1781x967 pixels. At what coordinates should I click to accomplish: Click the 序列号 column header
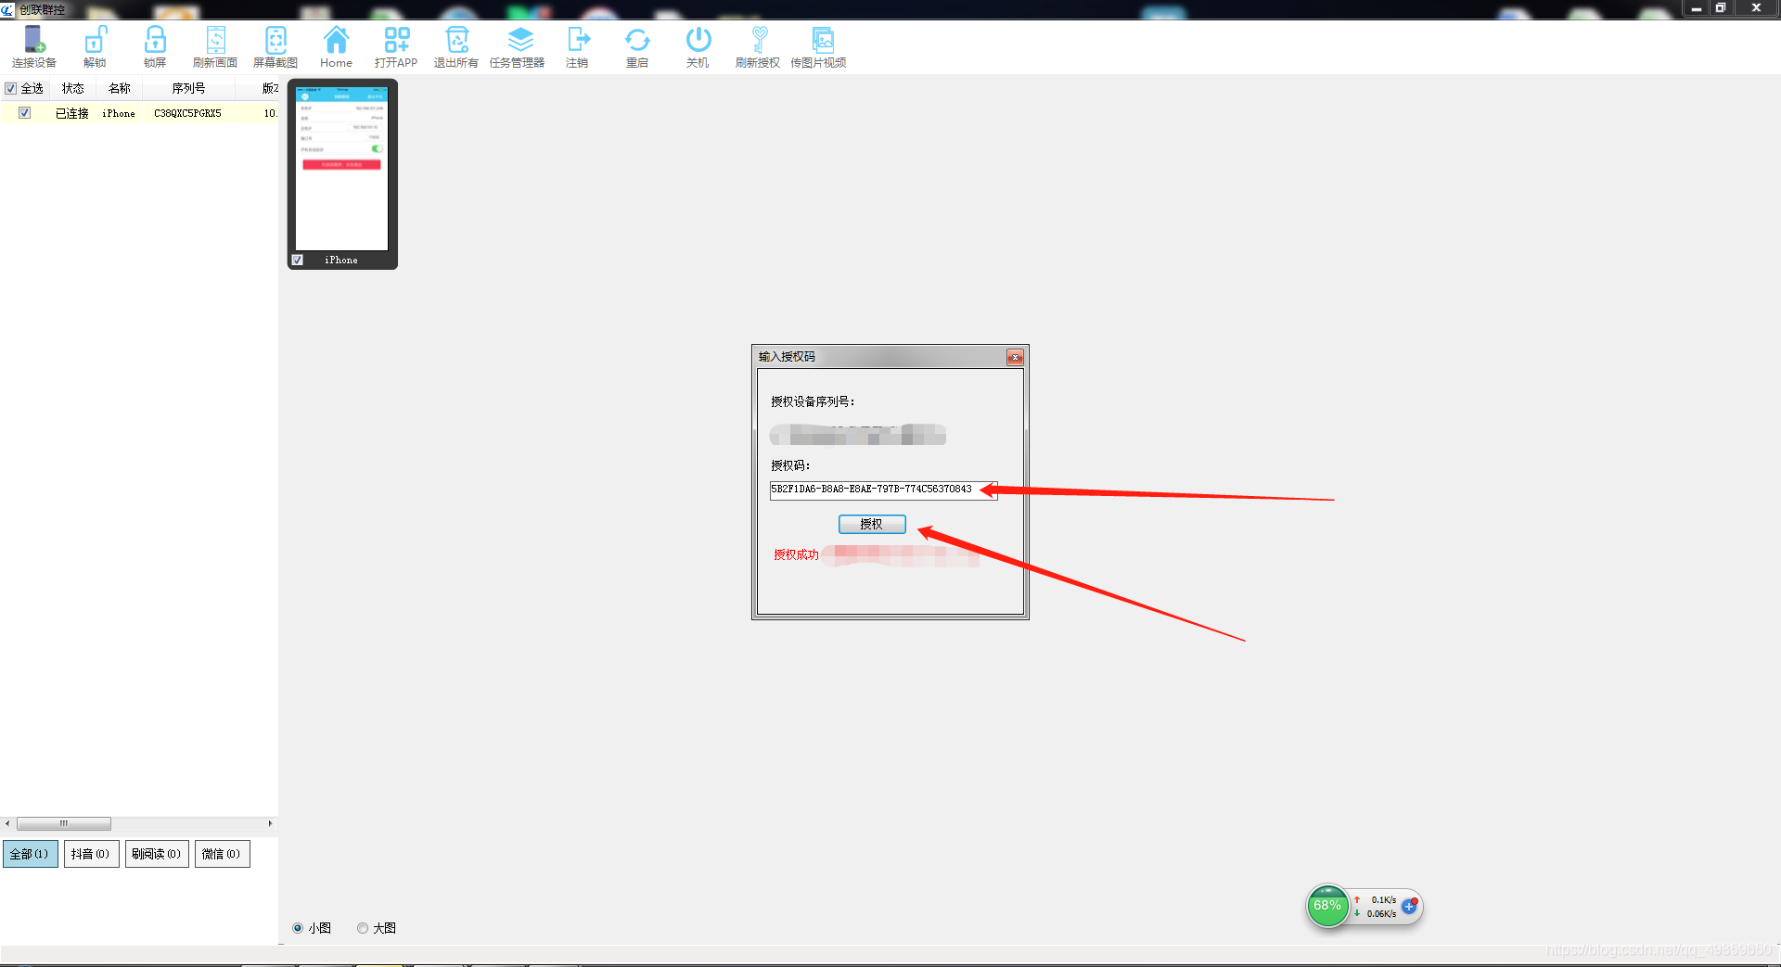tap(188, 89)
